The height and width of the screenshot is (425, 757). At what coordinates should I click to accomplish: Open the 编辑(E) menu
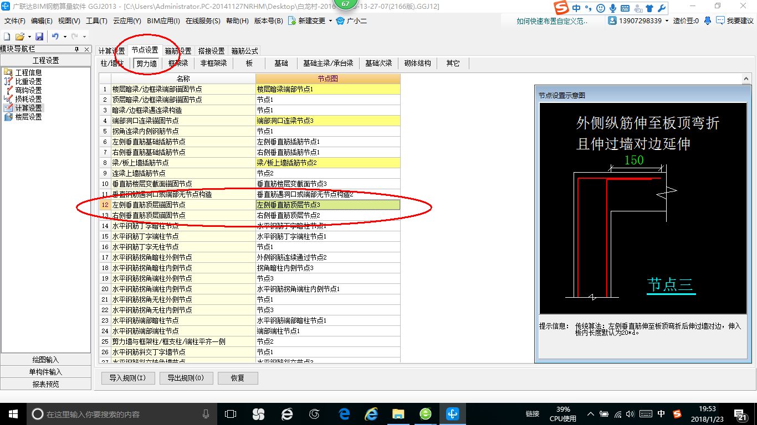pyautogui.click(x=42, y=21)
